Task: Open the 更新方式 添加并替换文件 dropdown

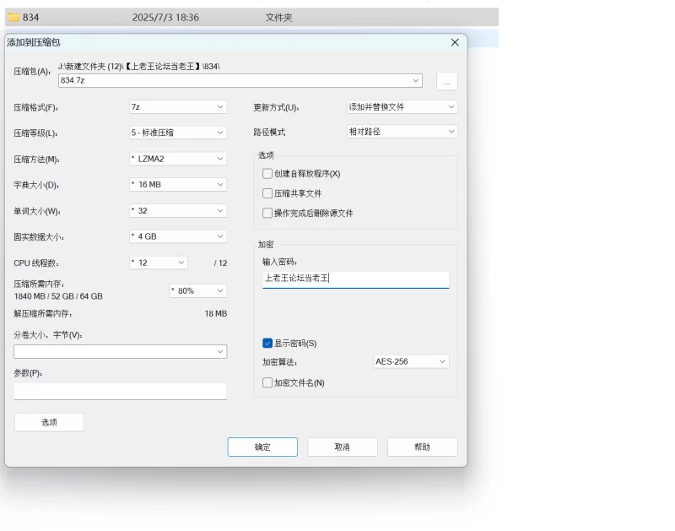Action: coord(402,107)
